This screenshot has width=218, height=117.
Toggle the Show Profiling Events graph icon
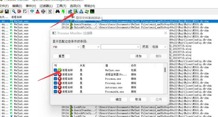92,11
